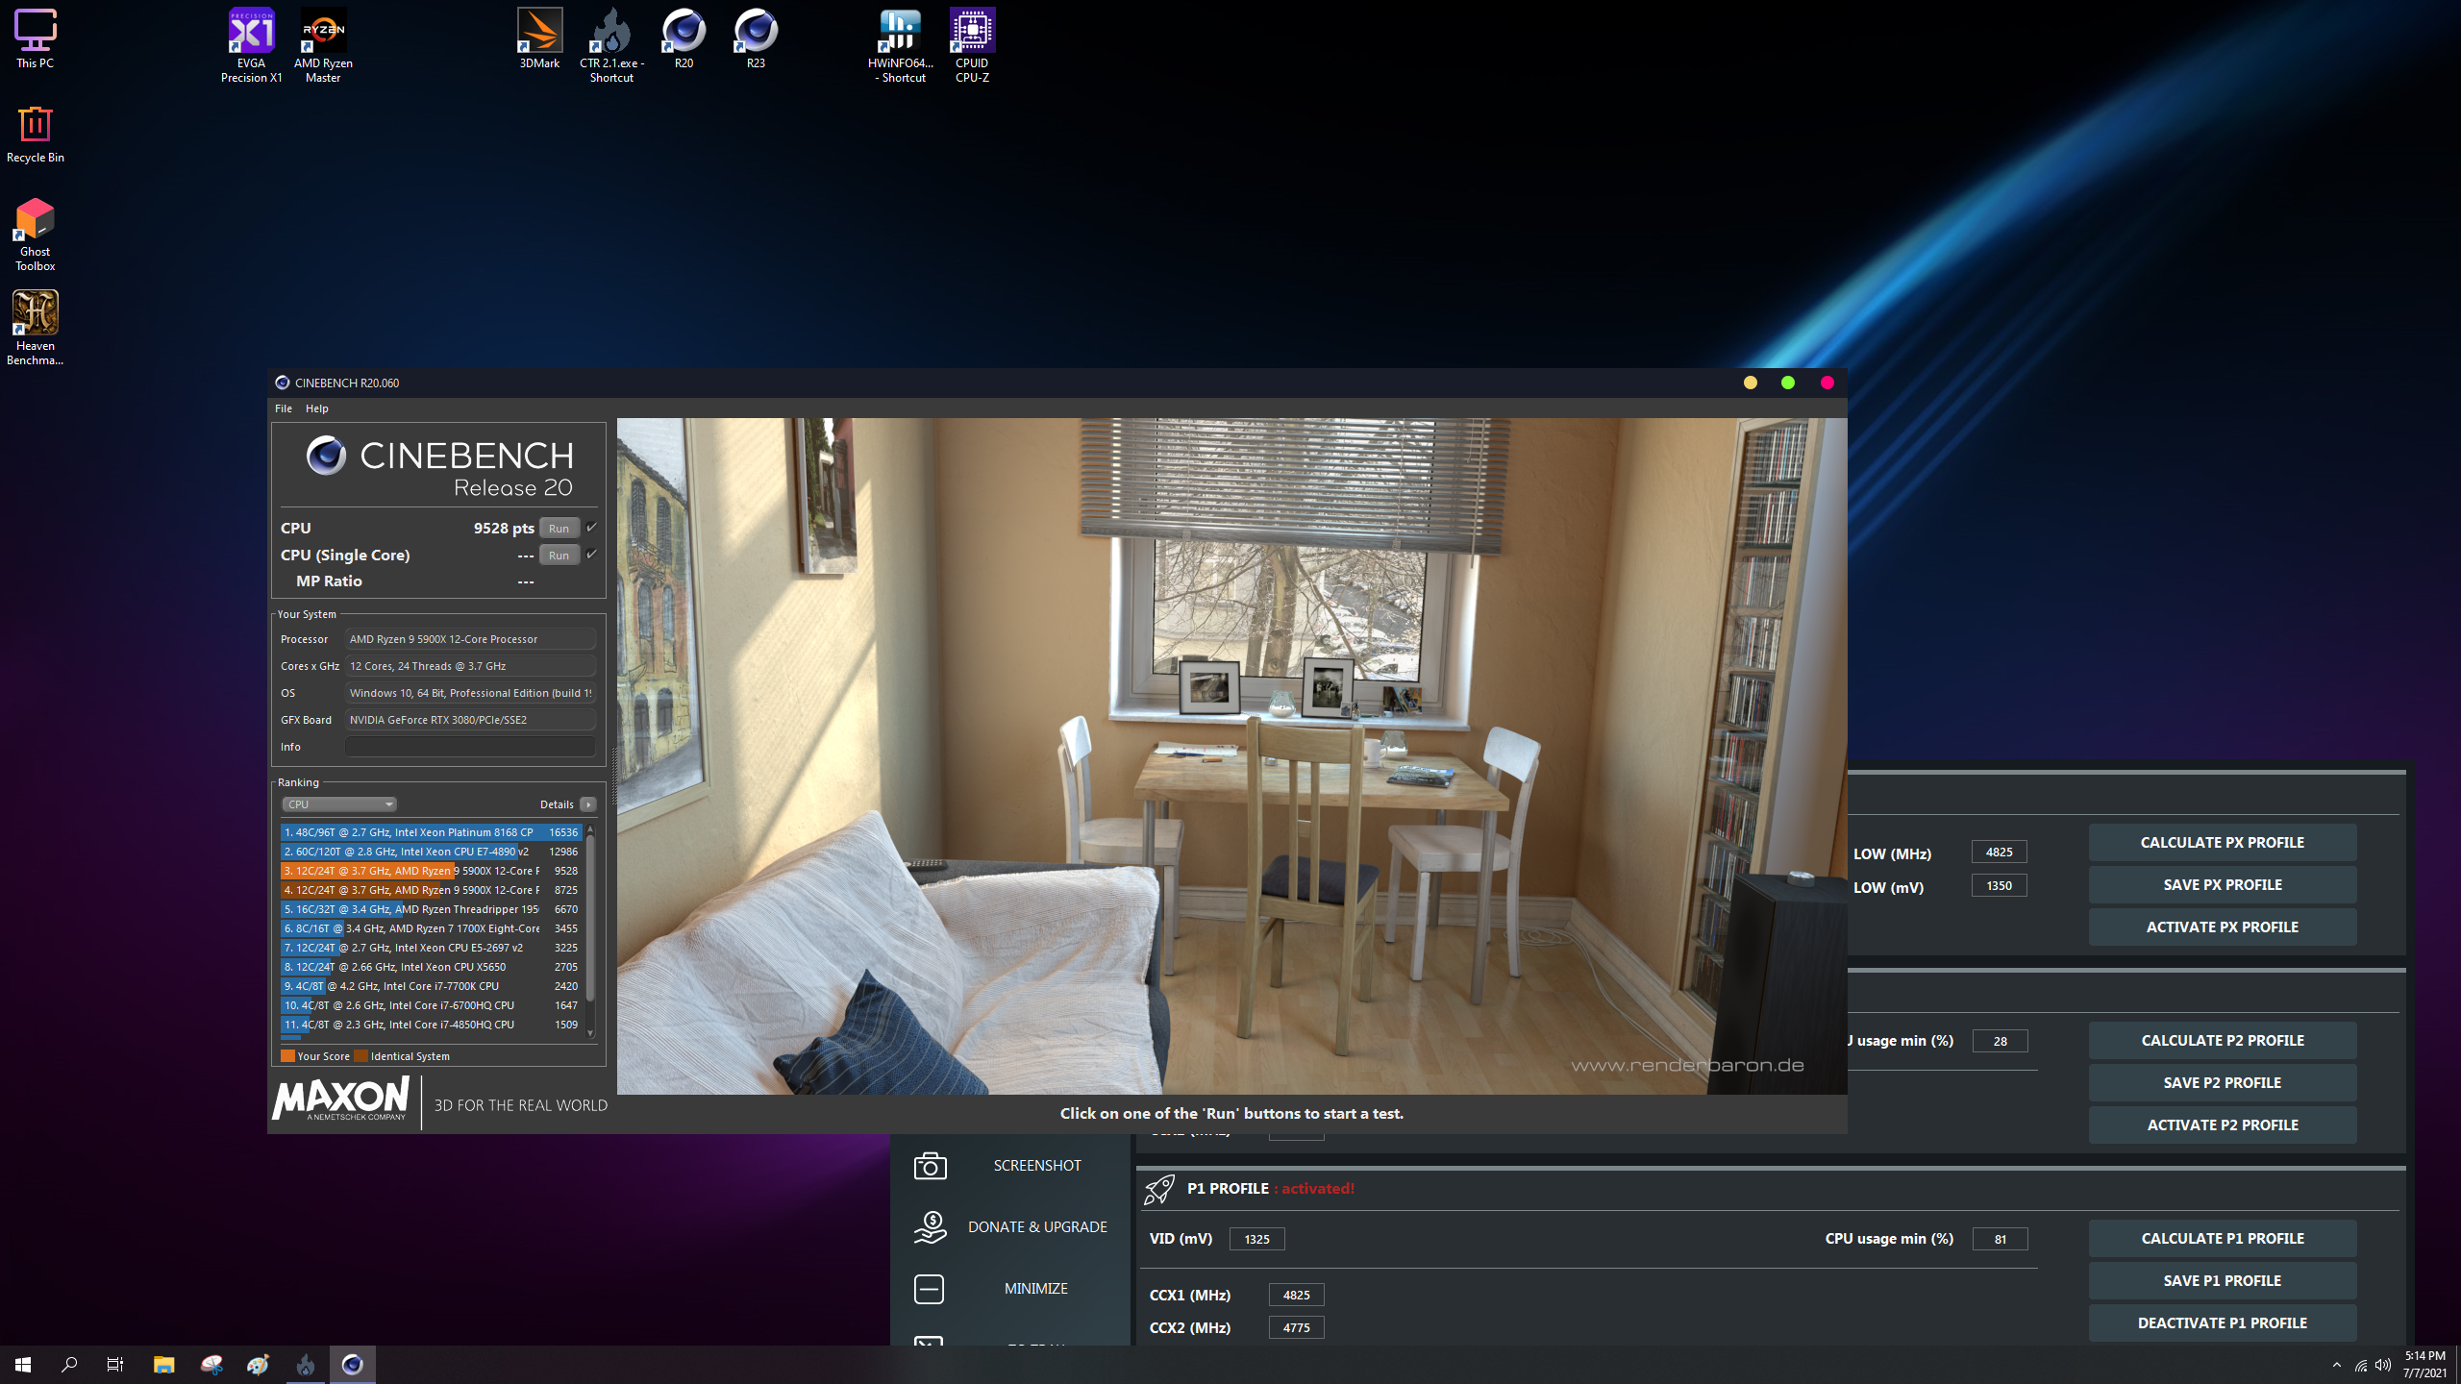The height and width of the screenshot is (1384, 2461).
Task: Edit the P1 CPU usage min 81 field
Action: tap(2001, 1240)
